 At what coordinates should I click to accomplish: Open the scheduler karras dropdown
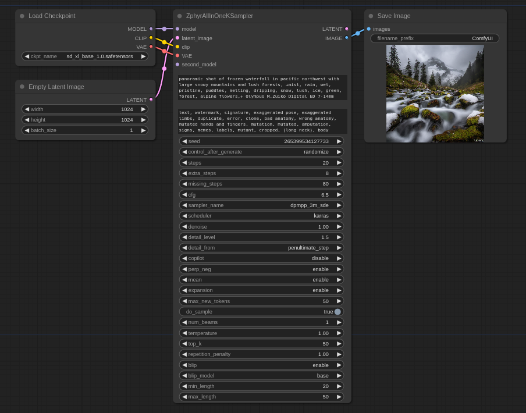coord(261,216)
